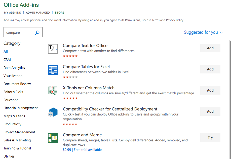Open Compare Text for Office title link

pos(85,46)
